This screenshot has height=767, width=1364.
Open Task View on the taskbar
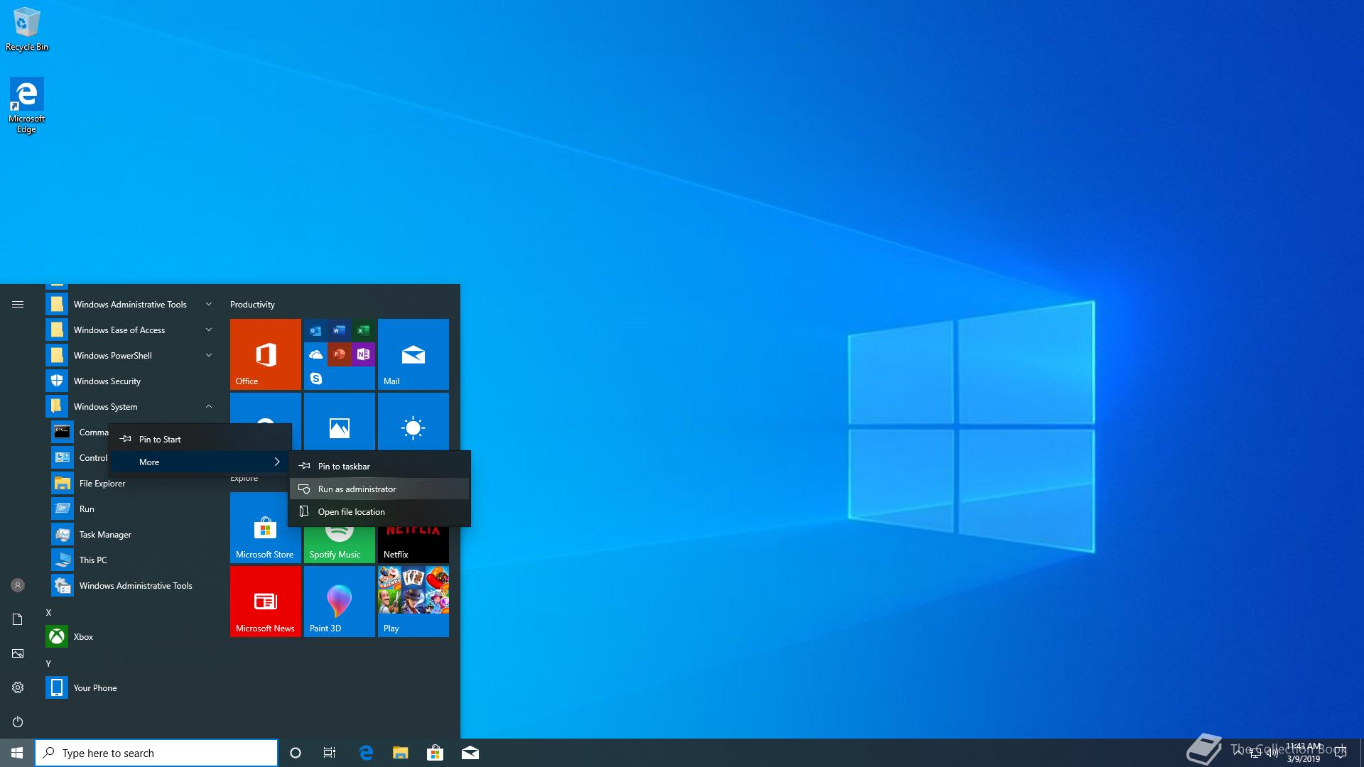pyautogui.click(x=330, y=753)
